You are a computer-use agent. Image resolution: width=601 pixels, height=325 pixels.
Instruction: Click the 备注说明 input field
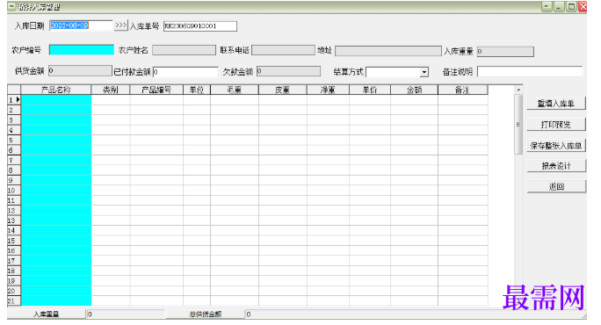pos(530,72)
